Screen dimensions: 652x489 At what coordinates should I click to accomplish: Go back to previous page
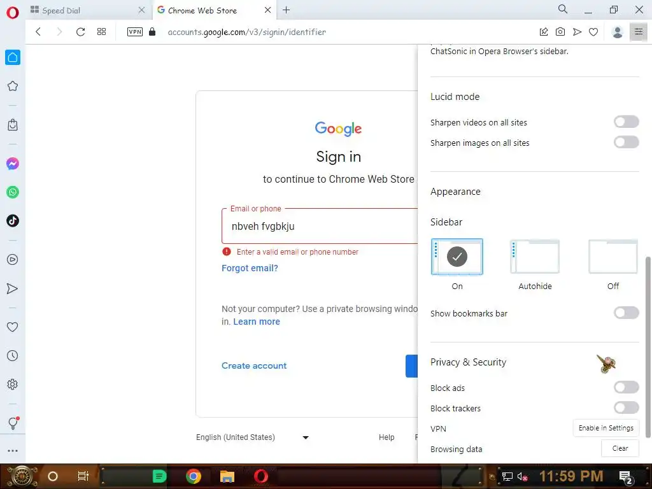38,32
